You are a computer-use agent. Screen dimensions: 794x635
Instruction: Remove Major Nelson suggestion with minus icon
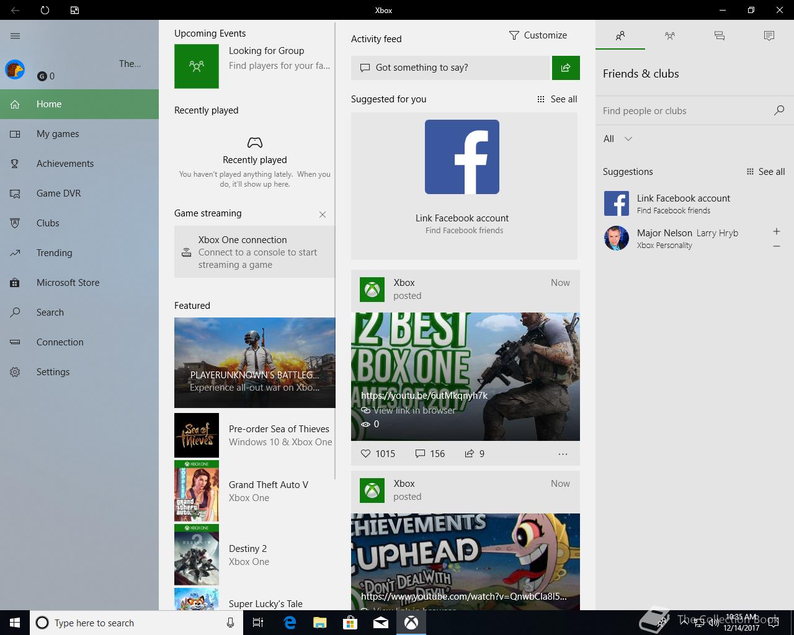777,246
